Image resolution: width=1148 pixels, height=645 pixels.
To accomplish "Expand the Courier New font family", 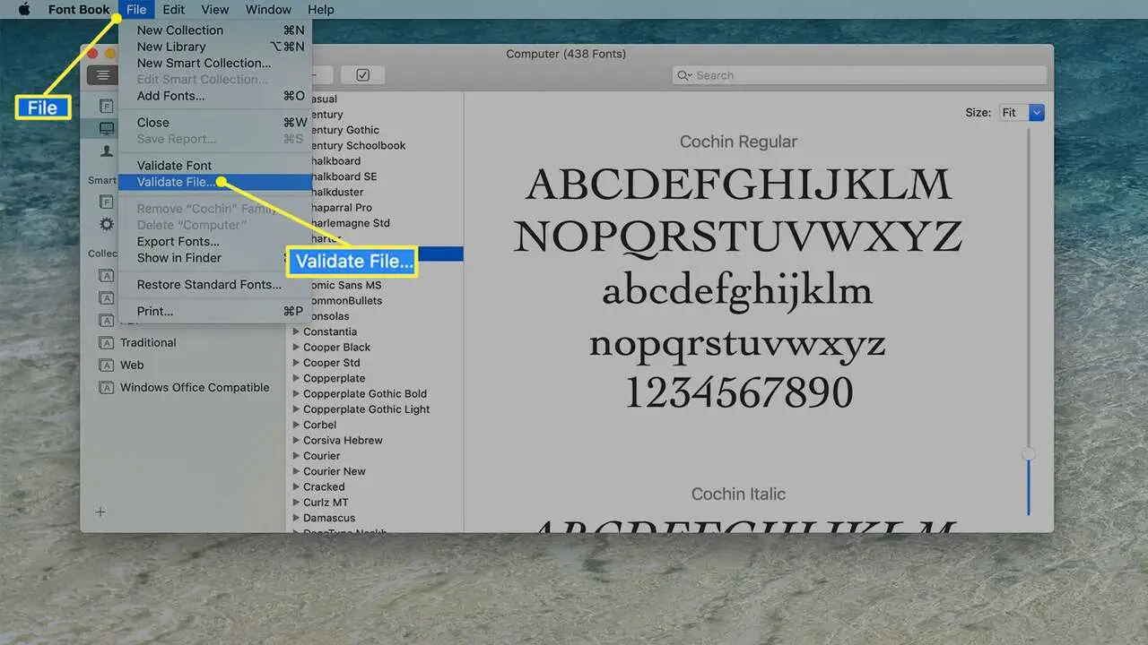I will [296, 471].
